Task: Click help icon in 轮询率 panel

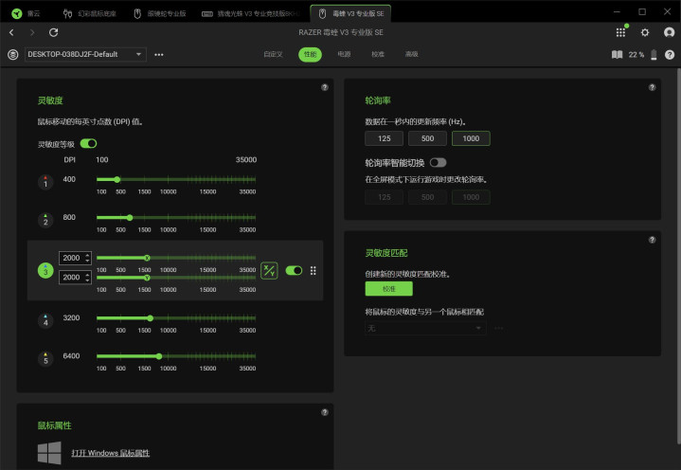Action: tap(652, 87)
